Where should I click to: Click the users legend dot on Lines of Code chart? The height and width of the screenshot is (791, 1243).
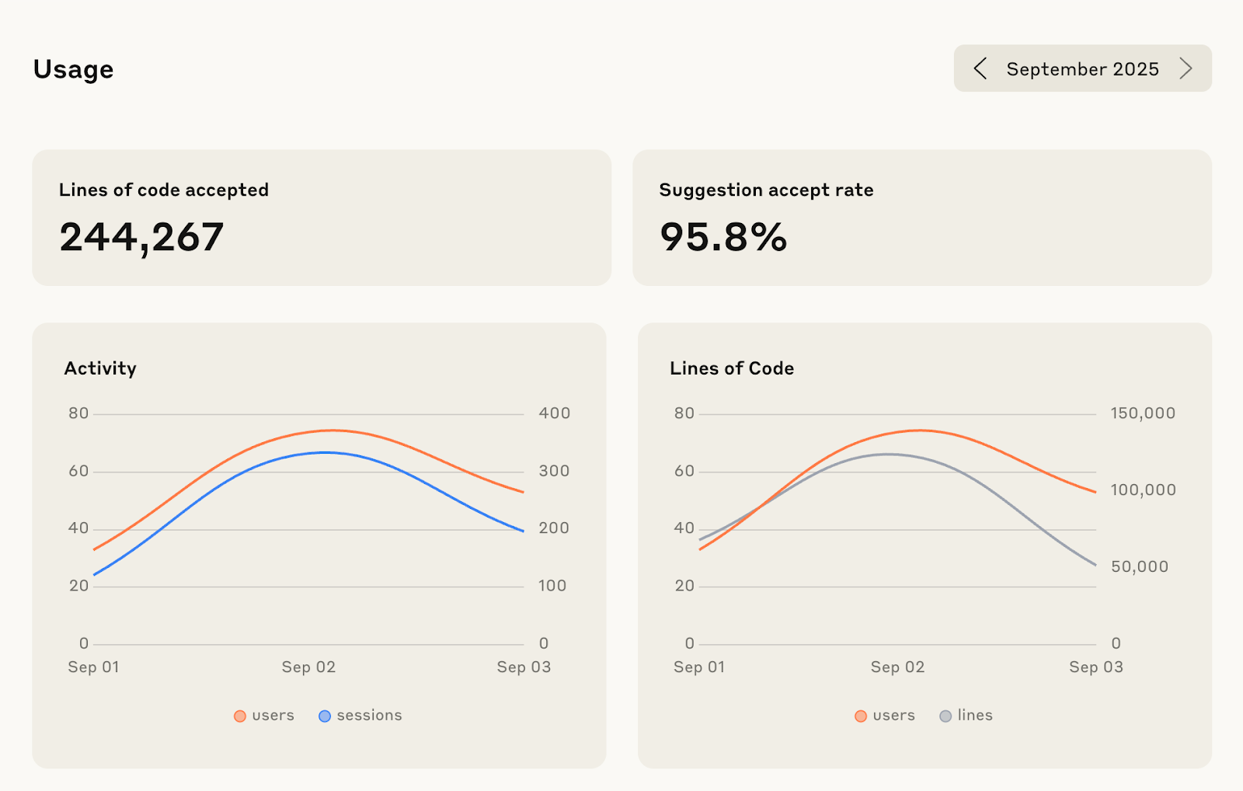coord(861,716)
